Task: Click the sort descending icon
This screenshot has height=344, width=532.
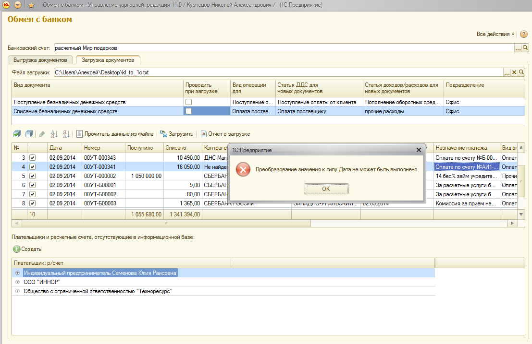Action: pos(66,134)
